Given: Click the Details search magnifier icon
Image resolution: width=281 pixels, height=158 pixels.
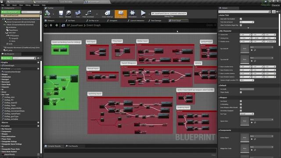Looking at the screenshot, I should point(270,12).
